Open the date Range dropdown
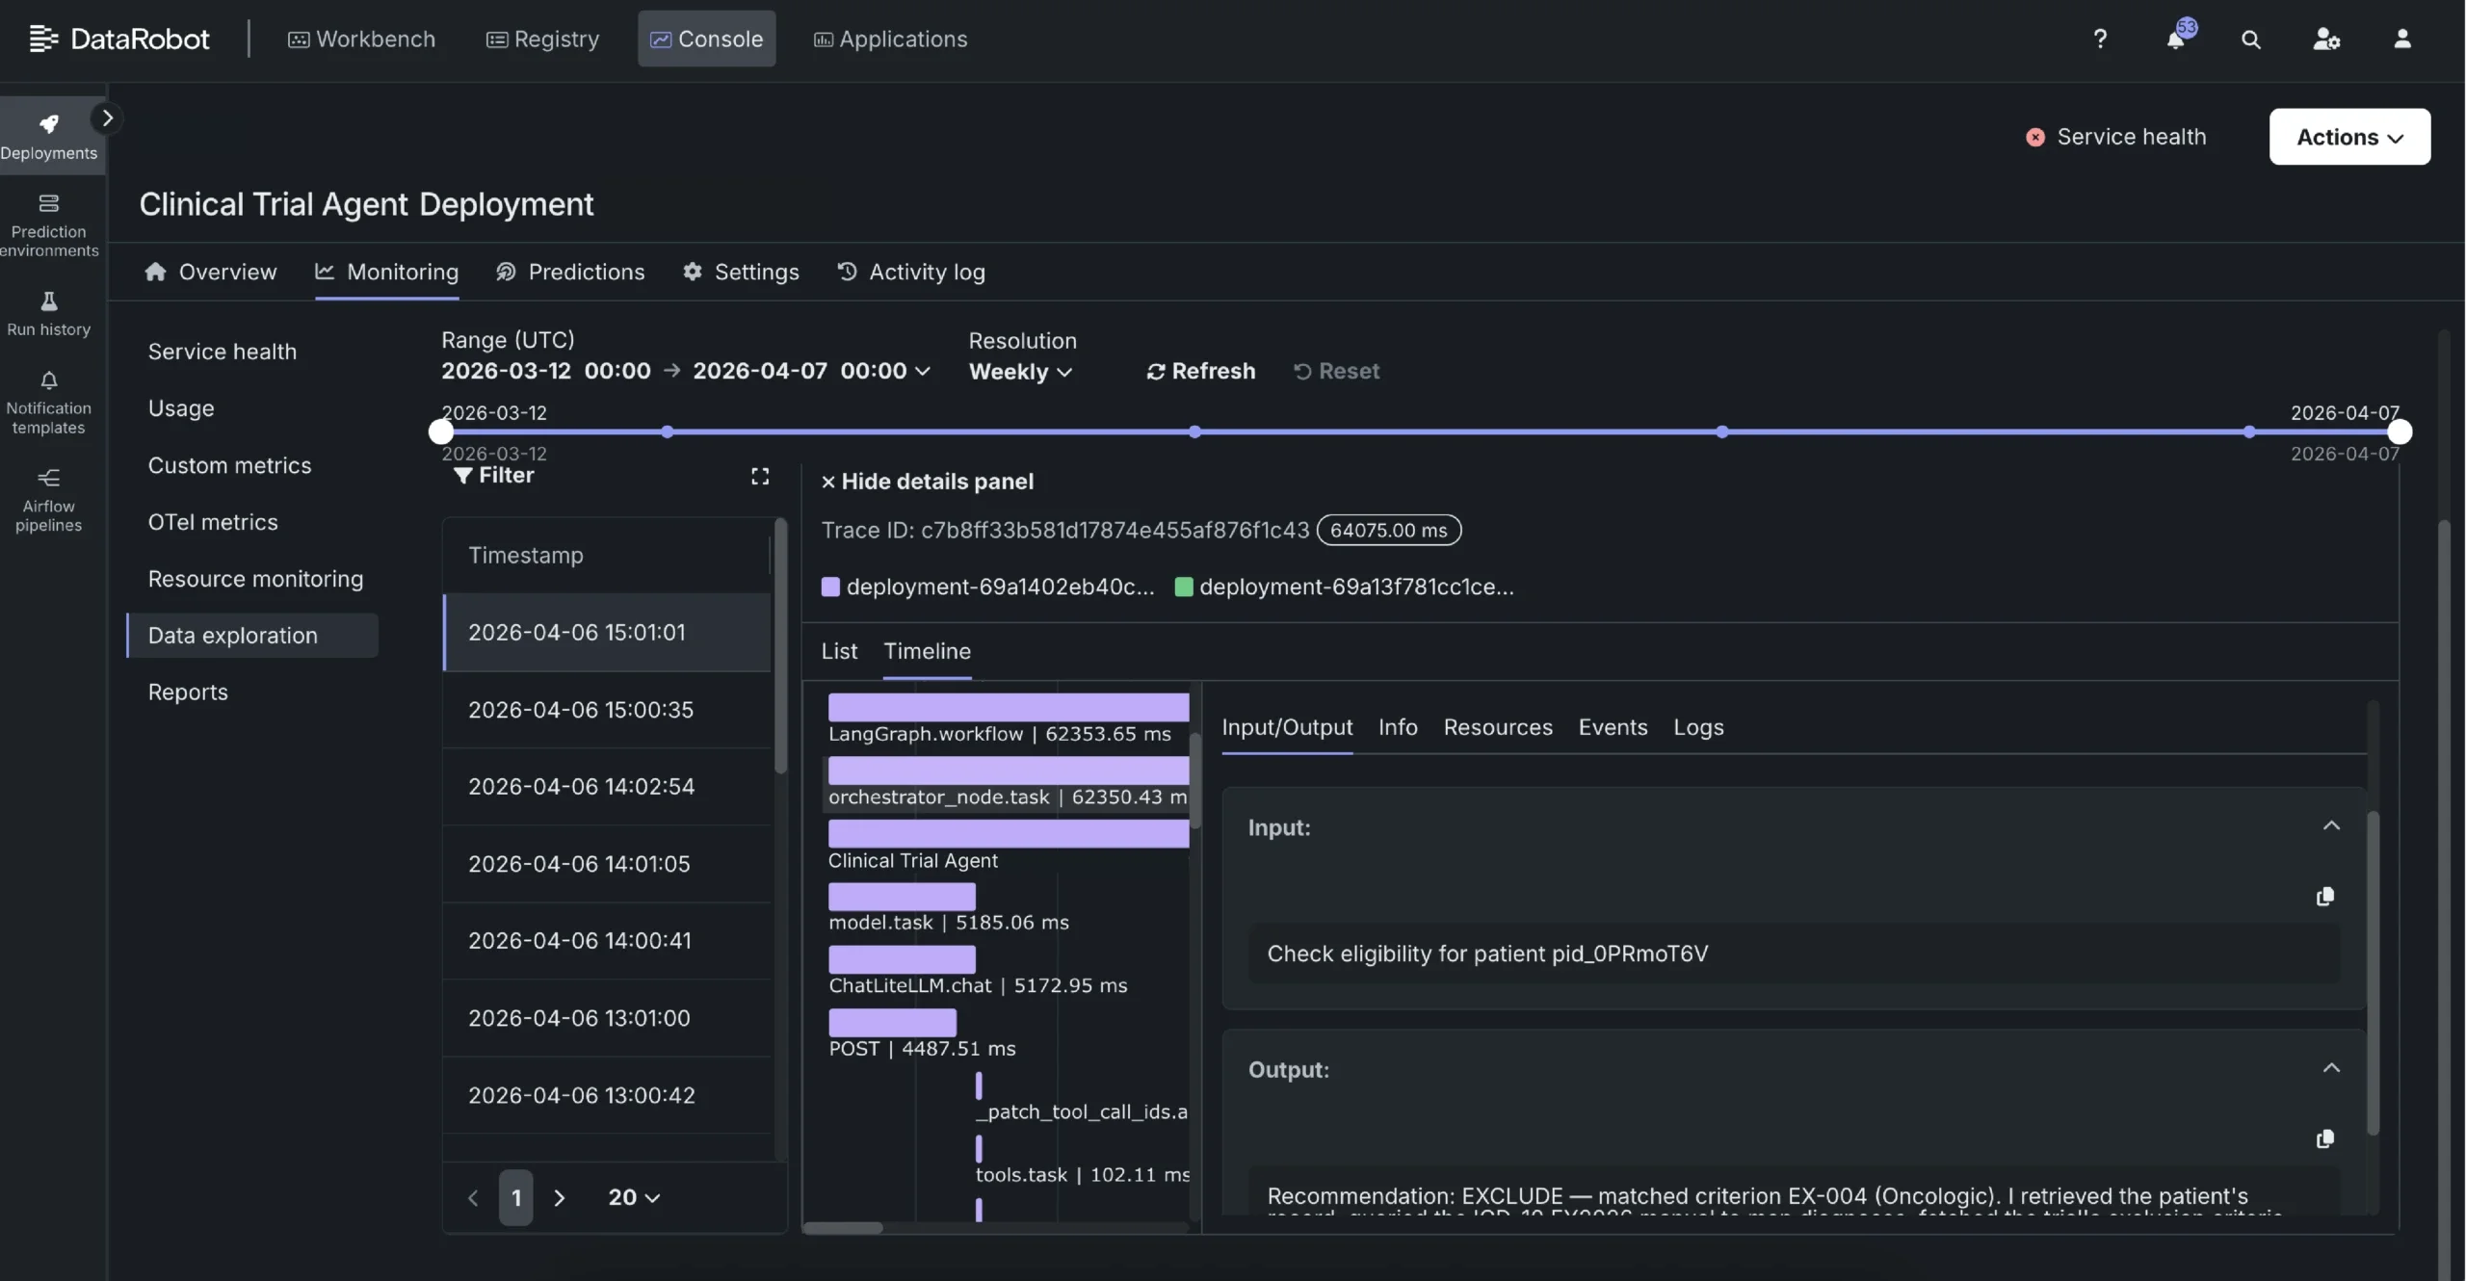 686,371
